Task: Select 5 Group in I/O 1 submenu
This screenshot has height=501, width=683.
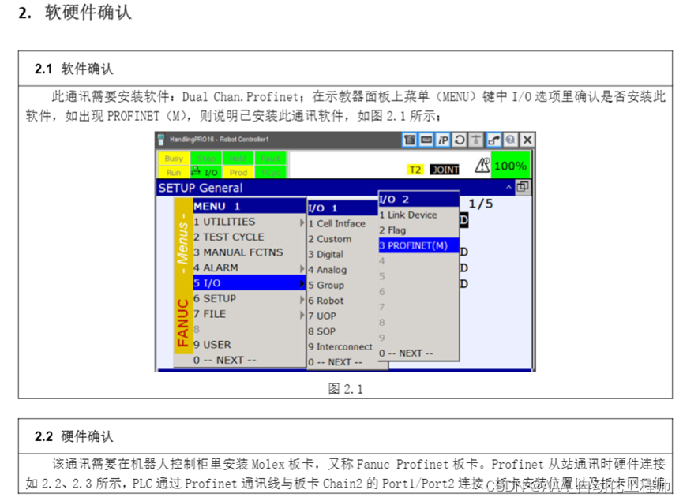Action: coord(343,286)
